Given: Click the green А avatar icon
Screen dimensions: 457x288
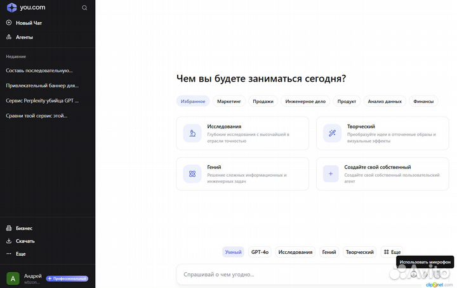Looking at the screenshot, I should click(x=13, y=279).
